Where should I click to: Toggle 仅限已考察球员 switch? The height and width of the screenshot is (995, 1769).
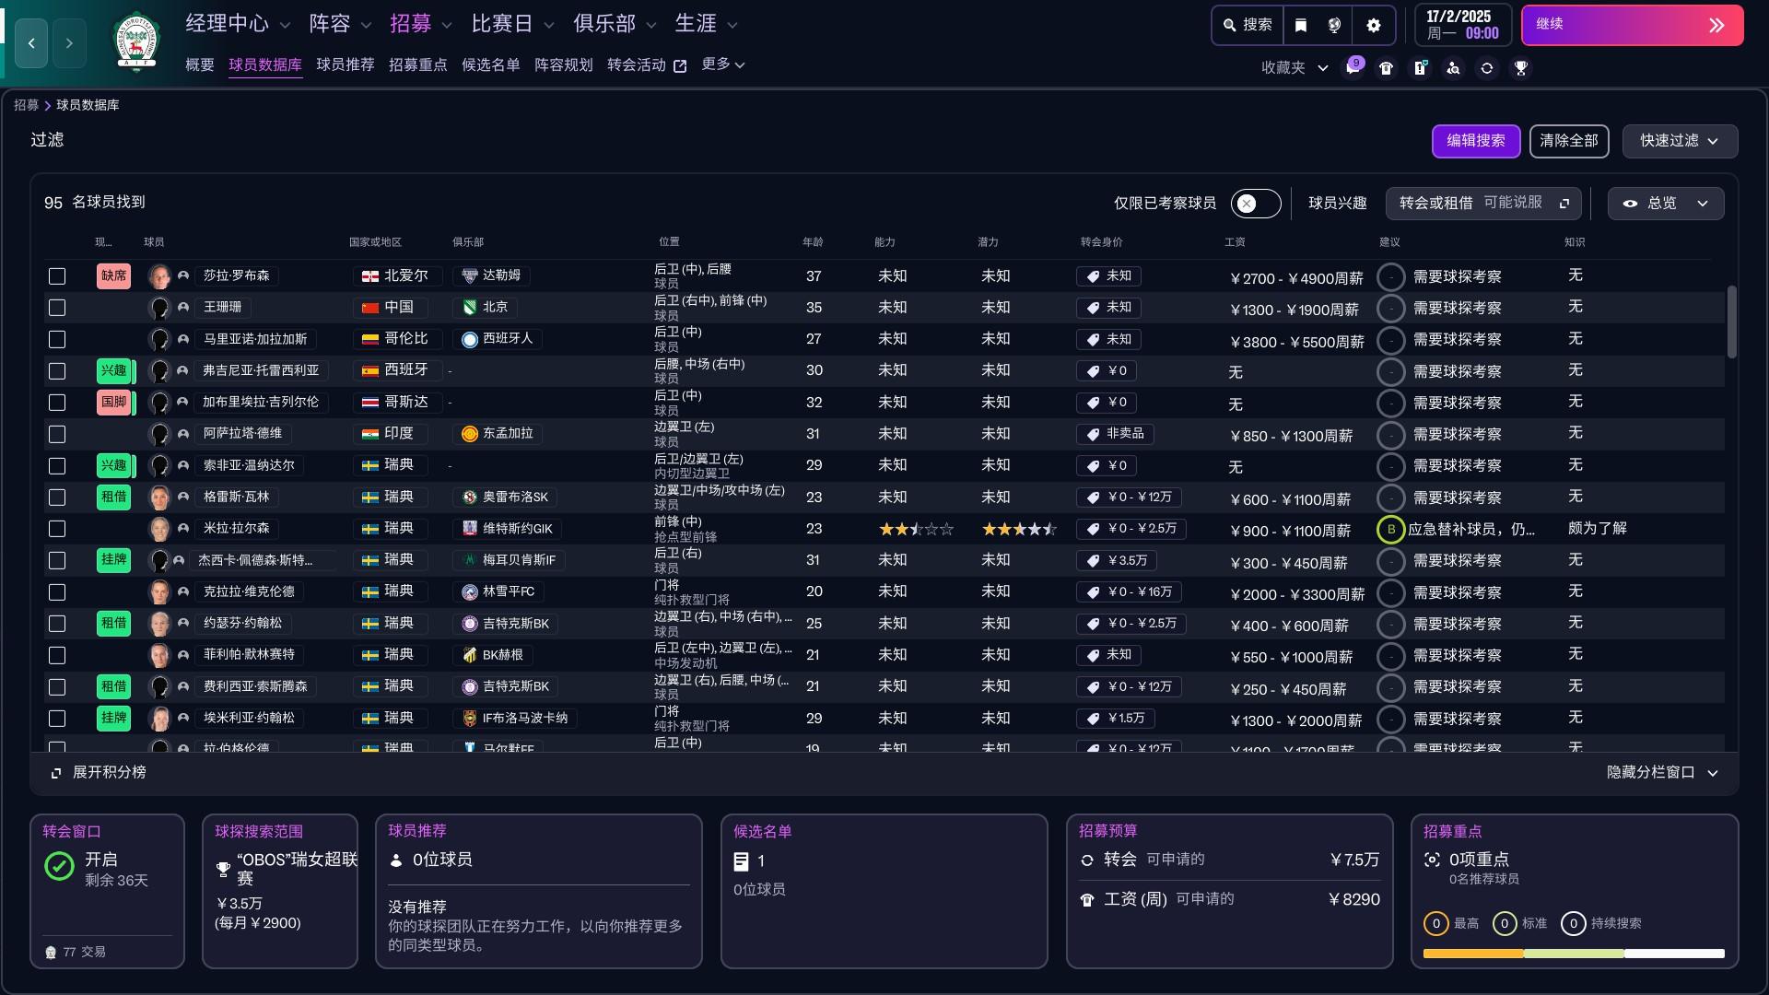[x=1255, y=204]
